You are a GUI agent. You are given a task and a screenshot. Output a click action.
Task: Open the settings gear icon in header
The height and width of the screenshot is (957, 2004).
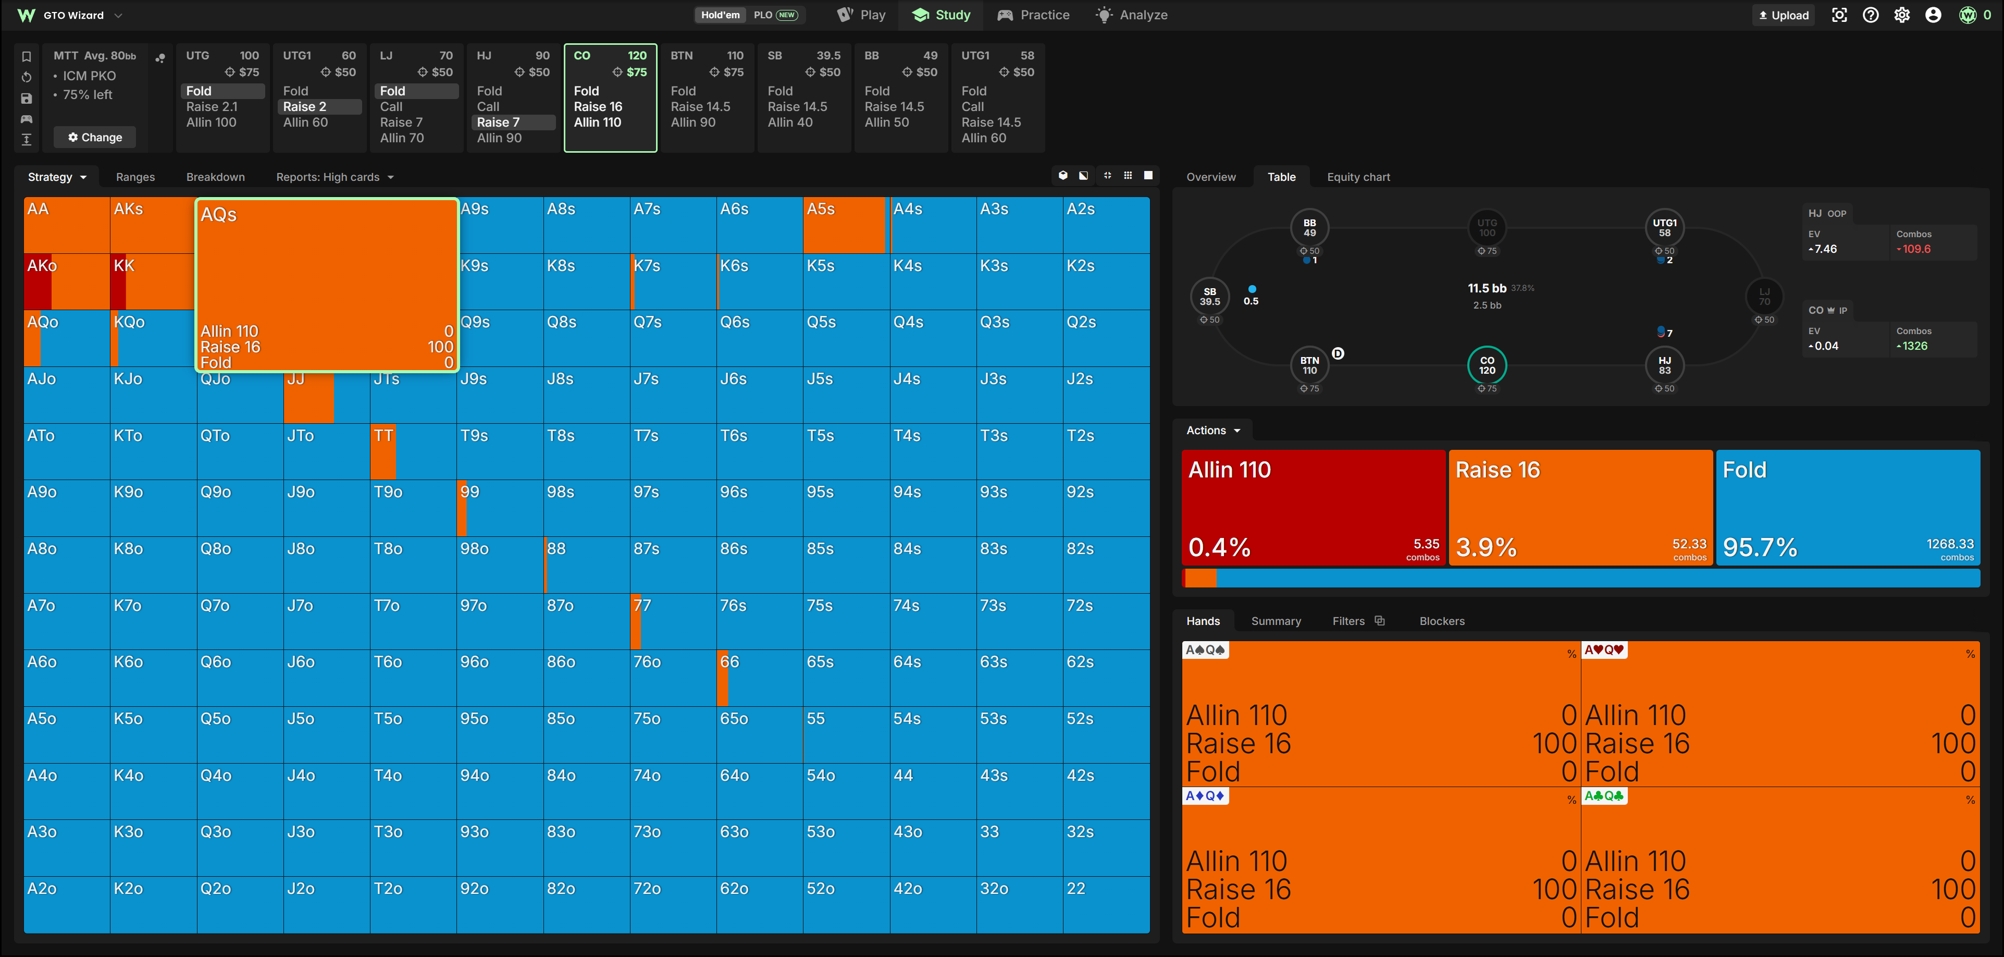point(1902,15)
